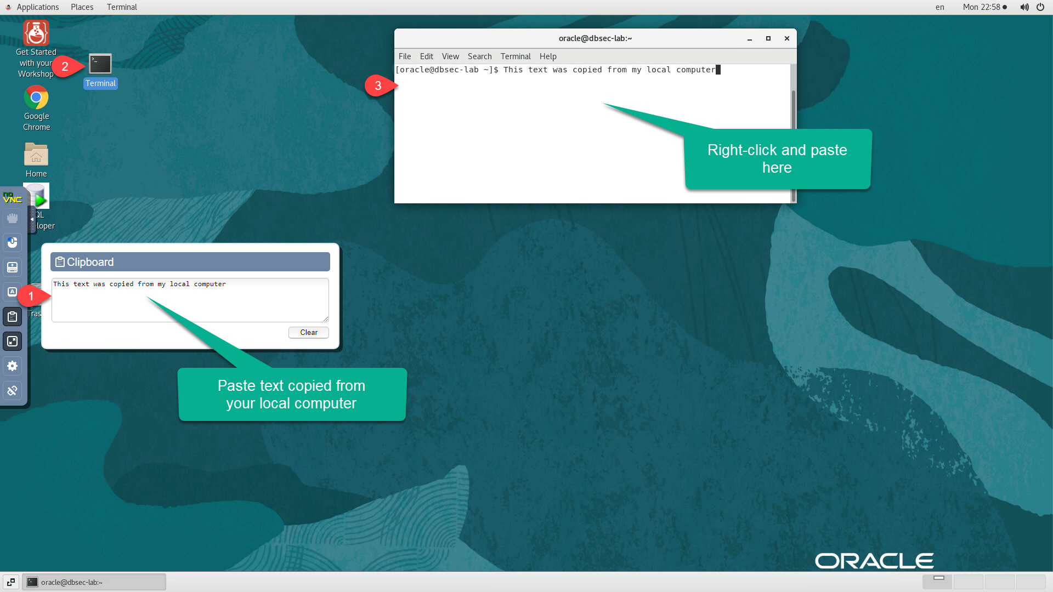Select the Settings gear icon in sidebar
The image size is (1053, 592).
(12, 365)
